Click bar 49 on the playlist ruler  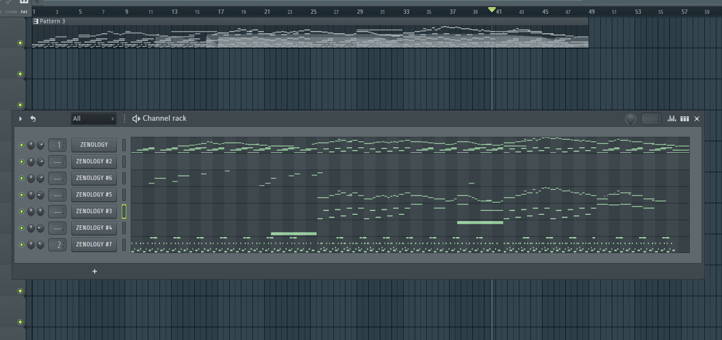591,12
